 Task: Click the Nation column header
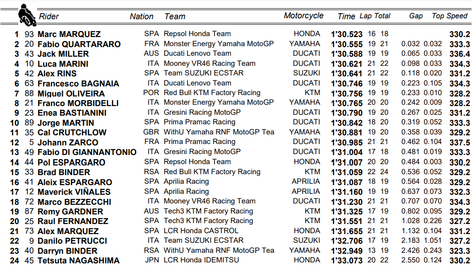coord(141,16)
